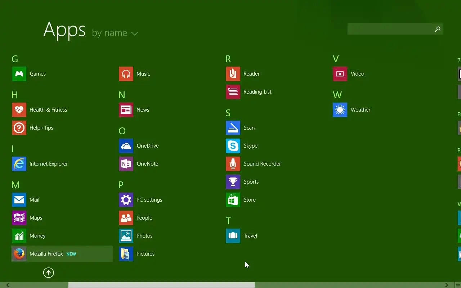Select the letter R group header
The width and height of the screenshot is (461, 288).
coord(228,59)
